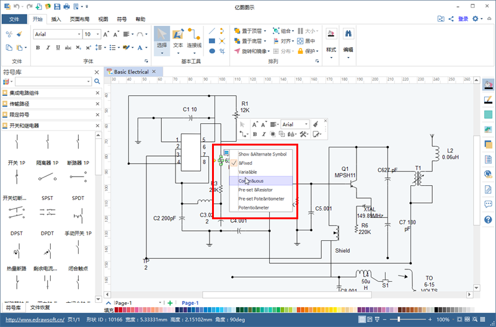
Task: Switch to 页面布局 ribbon tab
Action: [x=80, y=19]
